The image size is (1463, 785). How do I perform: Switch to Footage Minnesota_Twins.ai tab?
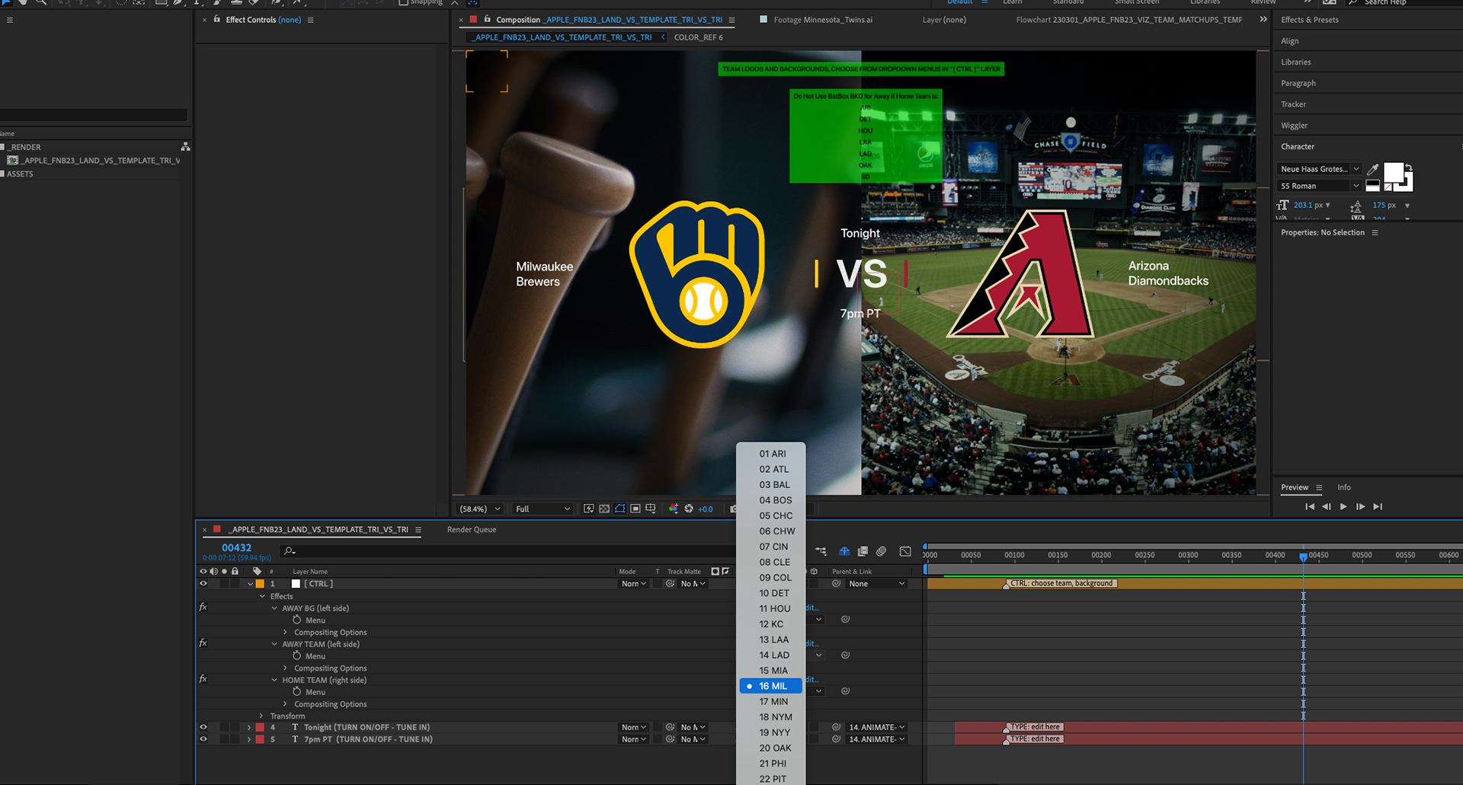pyautogui.click(x=823, y=20)
